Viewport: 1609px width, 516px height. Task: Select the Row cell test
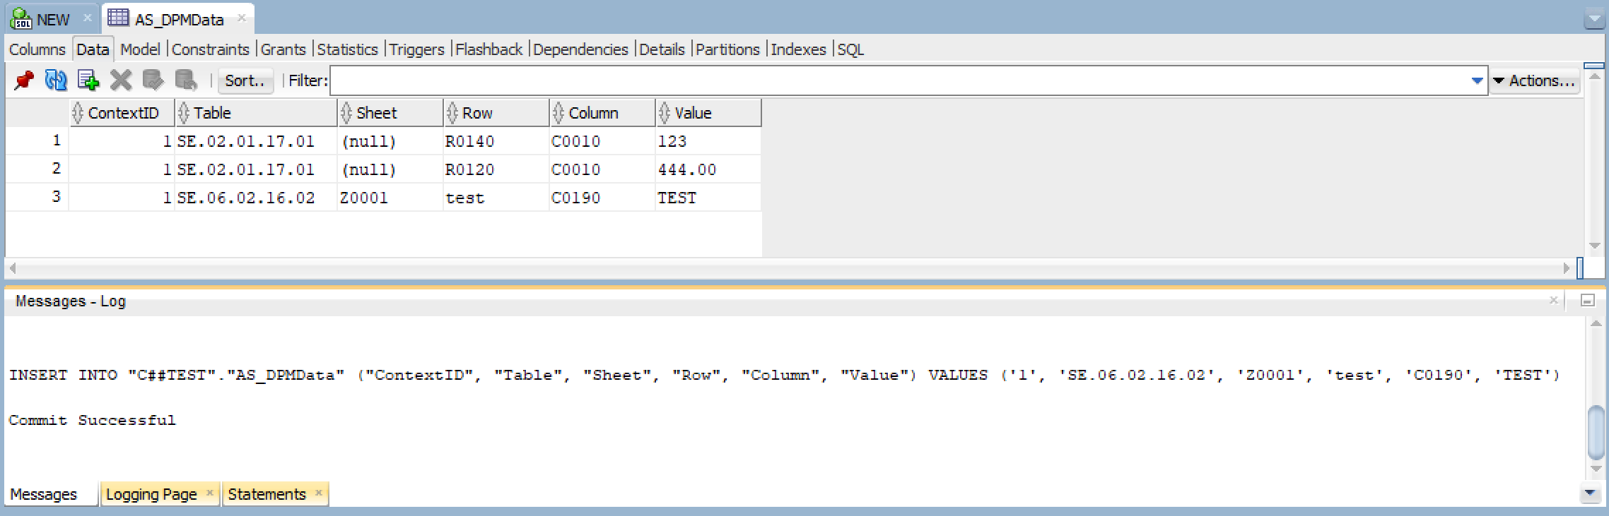pyautogui.click(x=496, y=198)
